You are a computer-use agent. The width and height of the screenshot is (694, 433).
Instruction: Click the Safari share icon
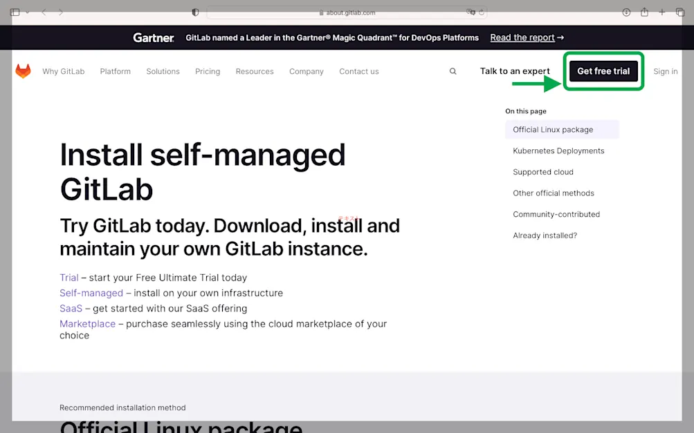tap(643, 12)
